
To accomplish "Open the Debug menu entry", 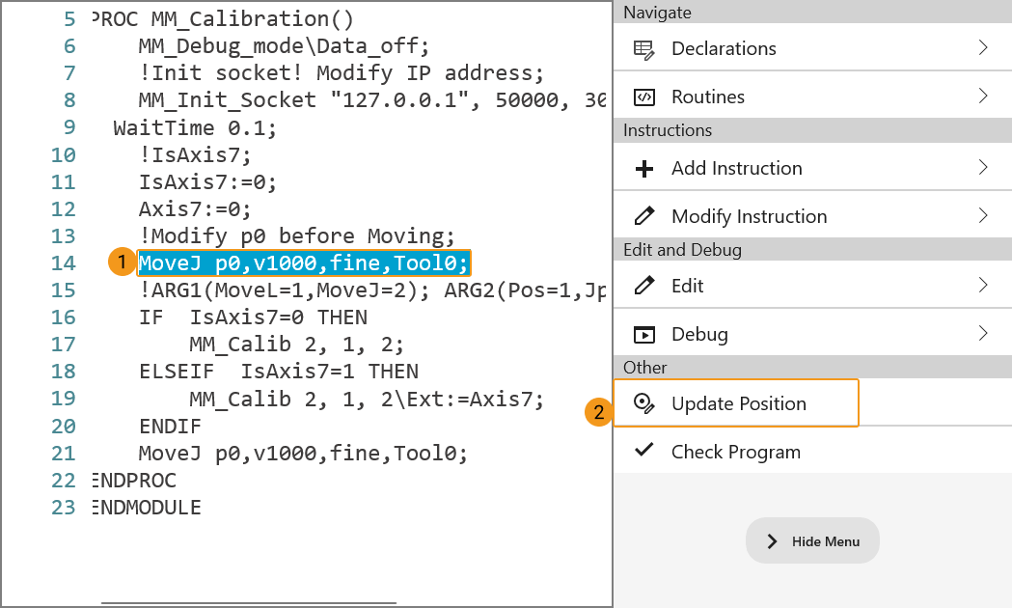I will click(699, 334).
